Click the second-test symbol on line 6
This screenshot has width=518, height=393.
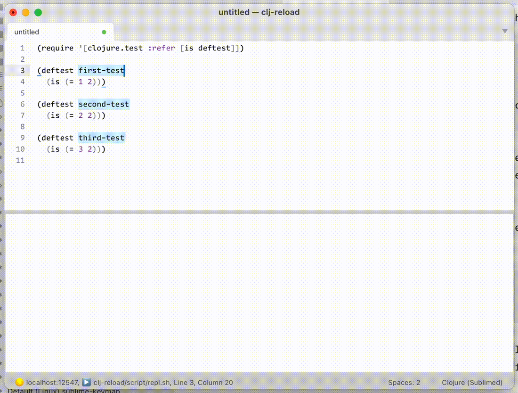tap(104, 104)
